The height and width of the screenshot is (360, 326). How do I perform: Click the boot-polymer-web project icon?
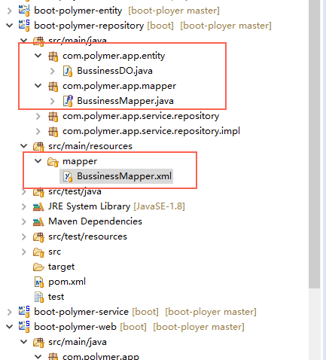[24, 327]
